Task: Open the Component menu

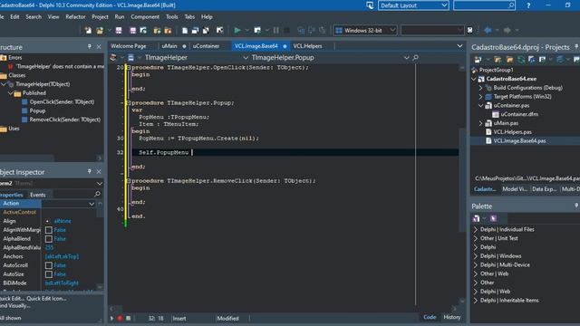Action: pos(145,17)
